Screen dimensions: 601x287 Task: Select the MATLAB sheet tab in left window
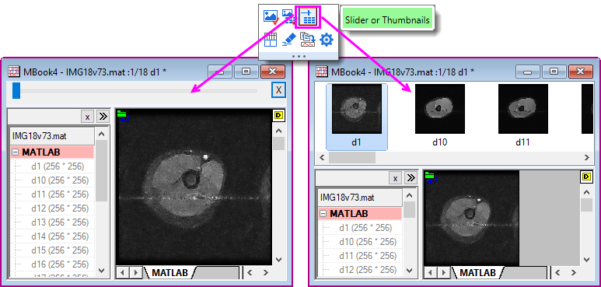(169, 272)
